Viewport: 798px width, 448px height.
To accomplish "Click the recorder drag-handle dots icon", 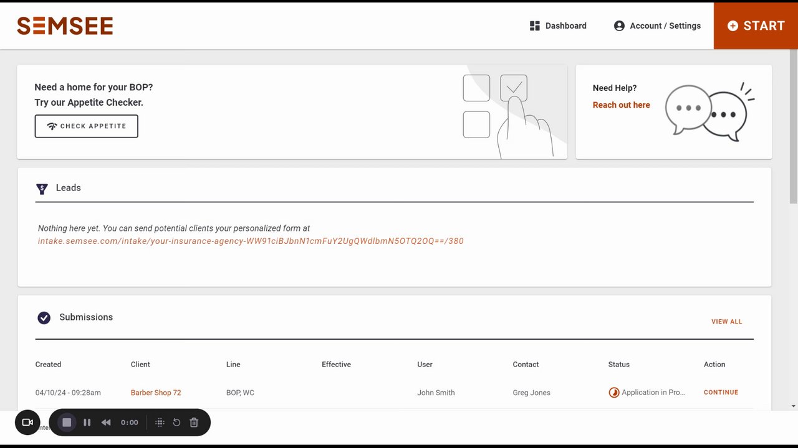I will click(x=160, y=422).
